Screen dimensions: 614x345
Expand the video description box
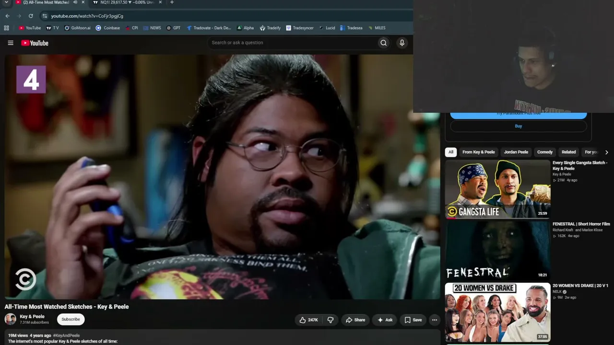coord(222,337)
